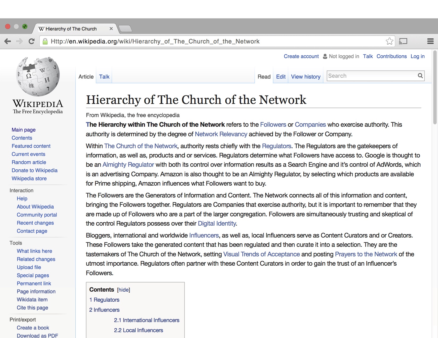Open Related changes link
The image size is (438, 338).
pos(36,259)
